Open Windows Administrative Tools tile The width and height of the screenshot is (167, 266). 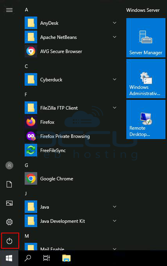[146, 79]
